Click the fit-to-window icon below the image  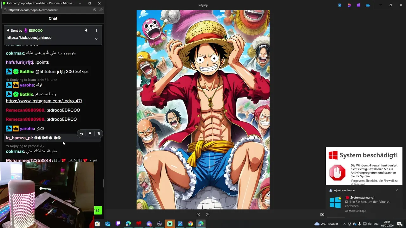[198, 214]
